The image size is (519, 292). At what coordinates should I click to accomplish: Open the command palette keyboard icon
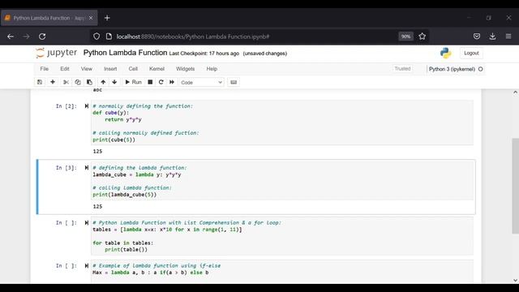tap(234, 82)
